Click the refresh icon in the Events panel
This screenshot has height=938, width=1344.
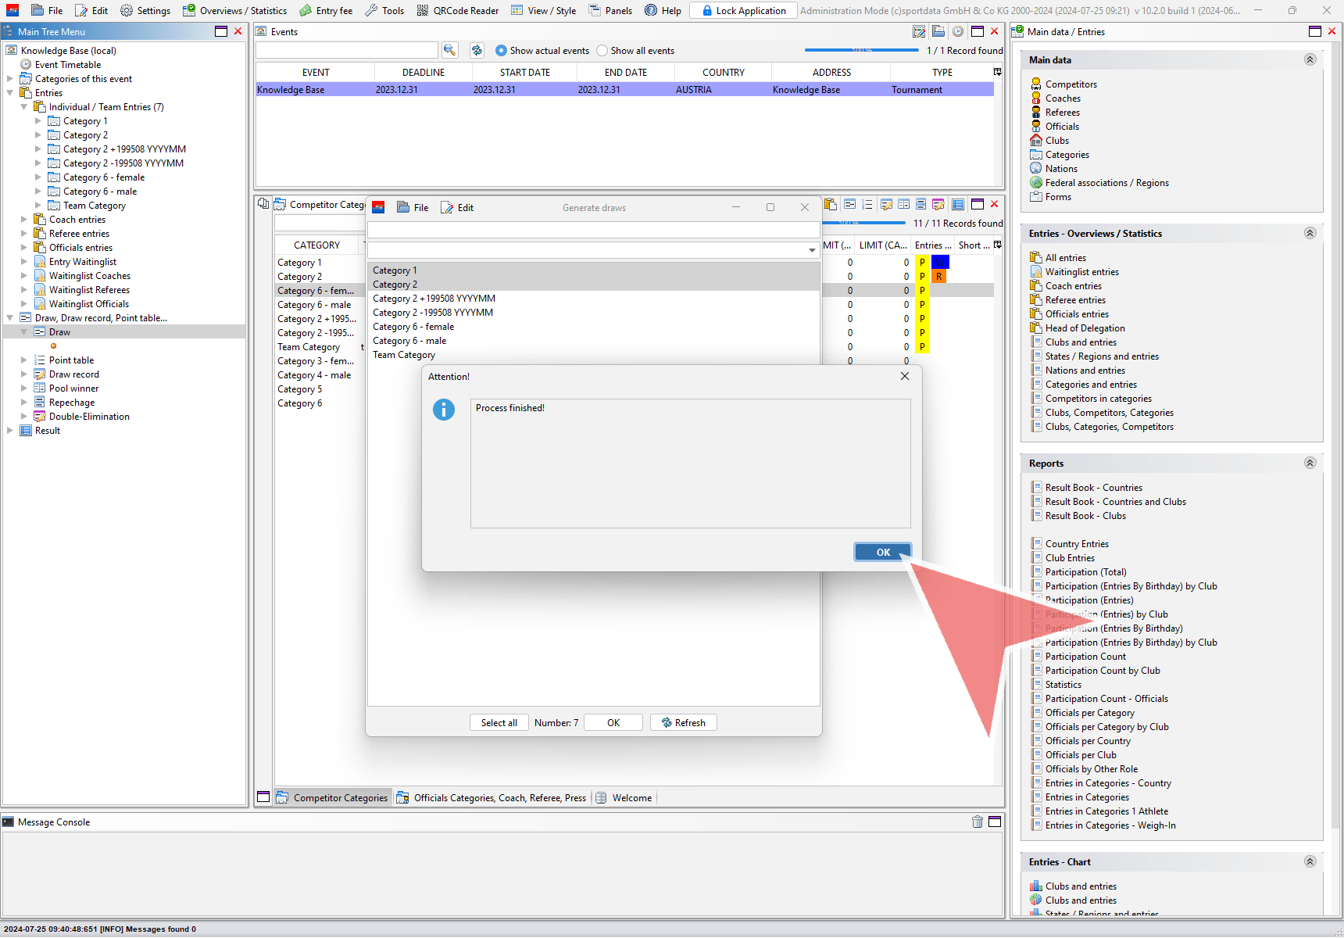[477, 50]
